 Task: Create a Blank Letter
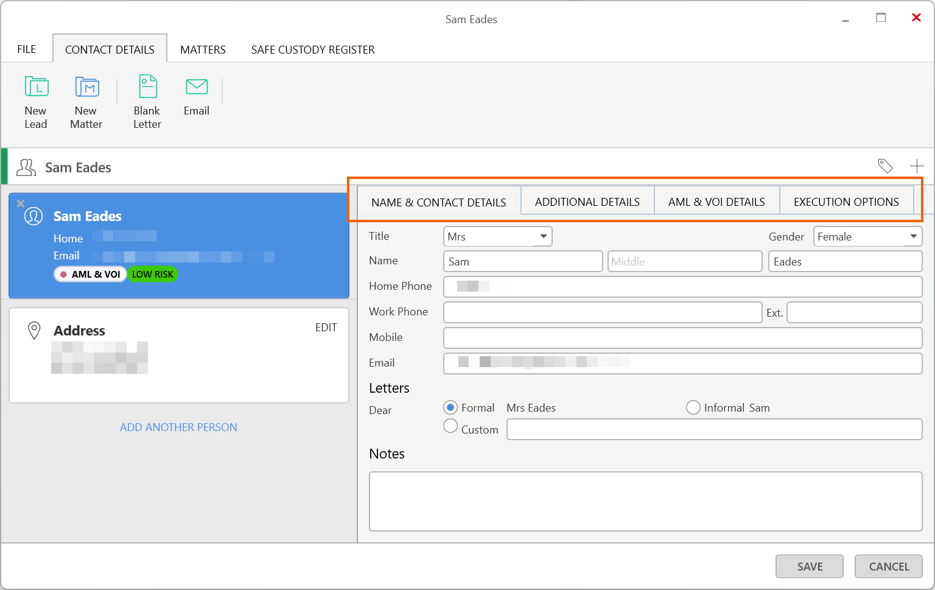(147, 87)
